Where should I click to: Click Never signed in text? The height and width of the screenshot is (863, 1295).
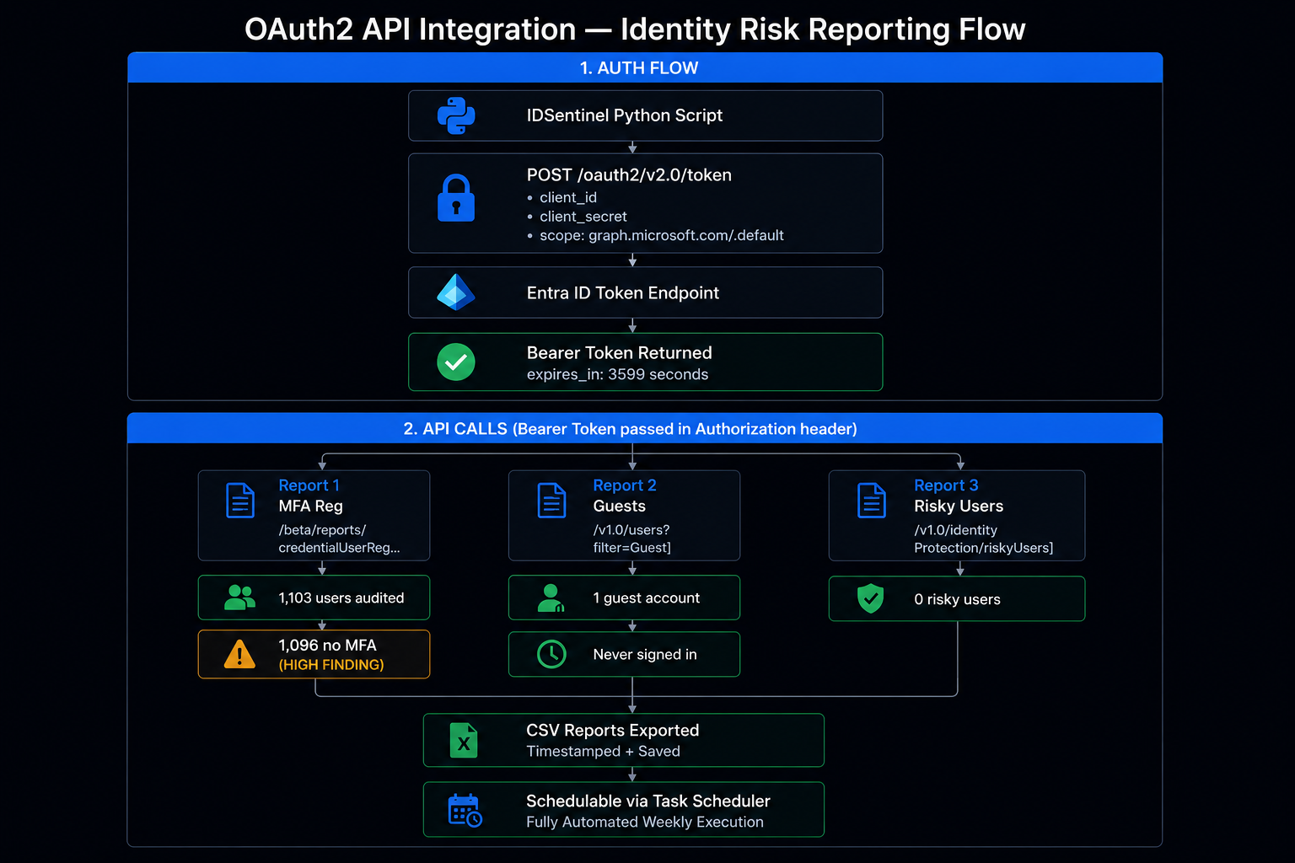pos(645,655)
